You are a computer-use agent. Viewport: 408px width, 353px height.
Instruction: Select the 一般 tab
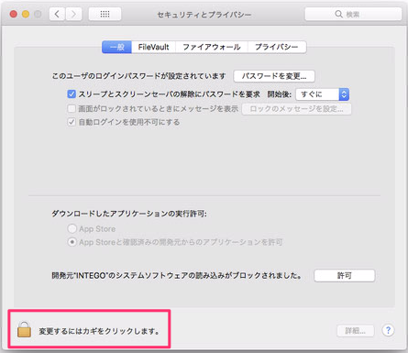116,47
